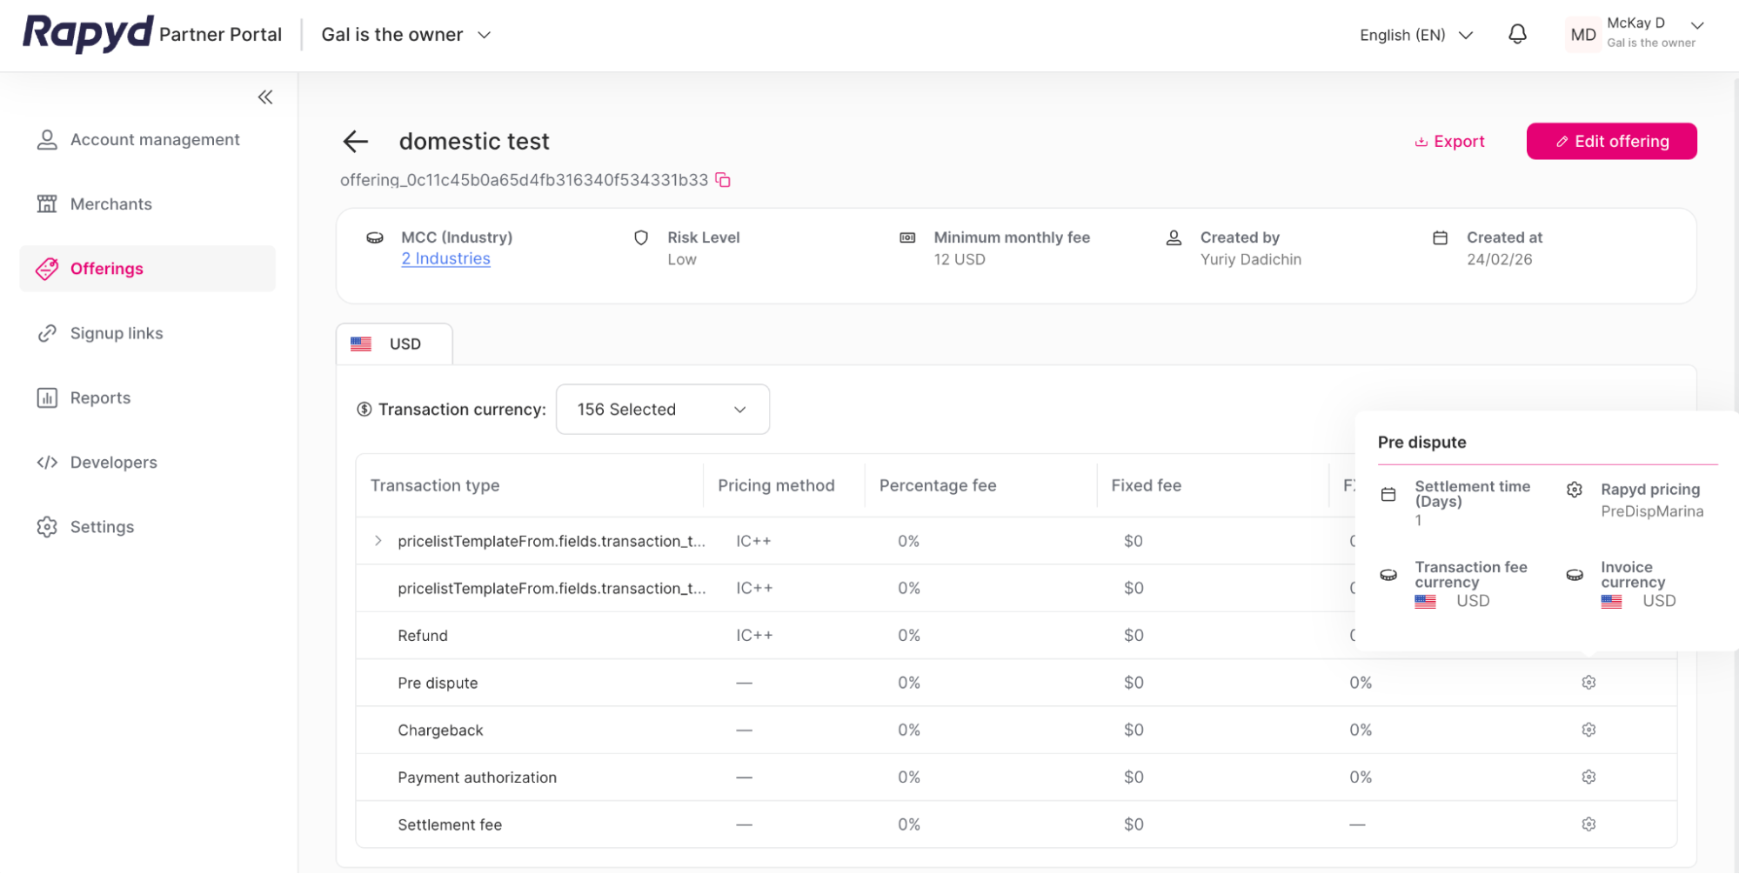Open settings gear on Settlement fee row
Viewport: 1739px width, 874px height.
coord(1589,824)
